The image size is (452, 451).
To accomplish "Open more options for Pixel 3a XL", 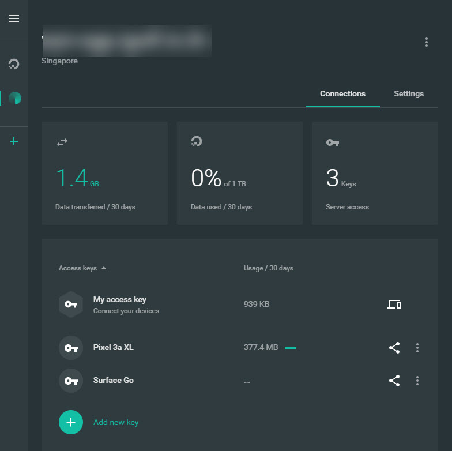I will [x=417, y=348].
